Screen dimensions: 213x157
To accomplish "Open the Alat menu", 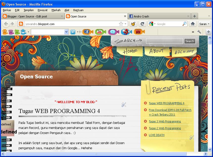I will tap(67, 10).
